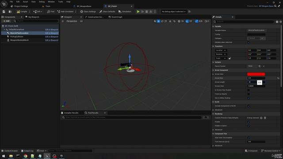Open Google Chrome from the taskbar
This screenshot has height=159, width=283.
coord(26,156)
